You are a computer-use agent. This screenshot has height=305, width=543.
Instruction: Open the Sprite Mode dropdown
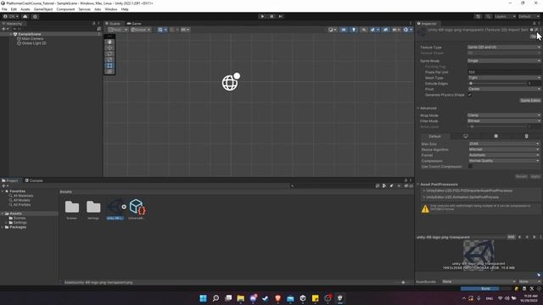[x=503, y=60]
